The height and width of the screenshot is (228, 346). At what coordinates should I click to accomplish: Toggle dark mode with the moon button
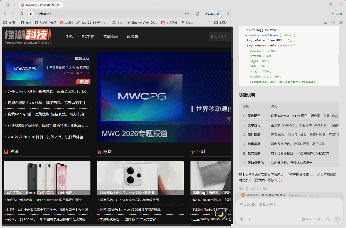221,214
